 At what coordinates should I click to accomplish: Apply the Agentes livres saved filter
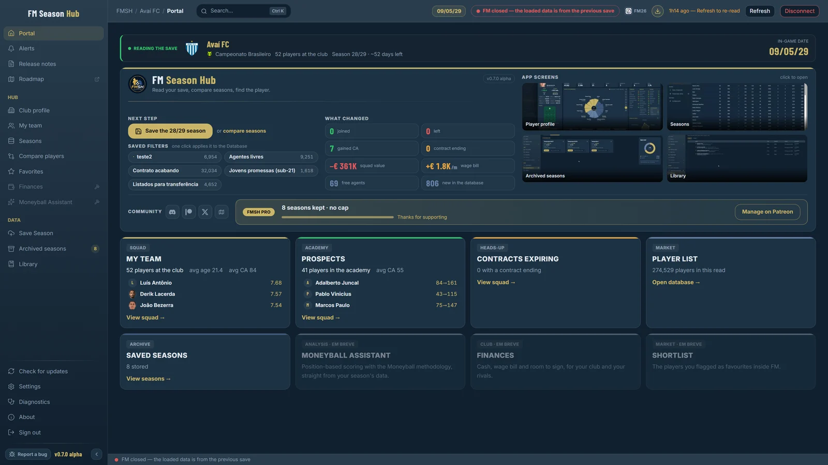[x=271, y=157]
